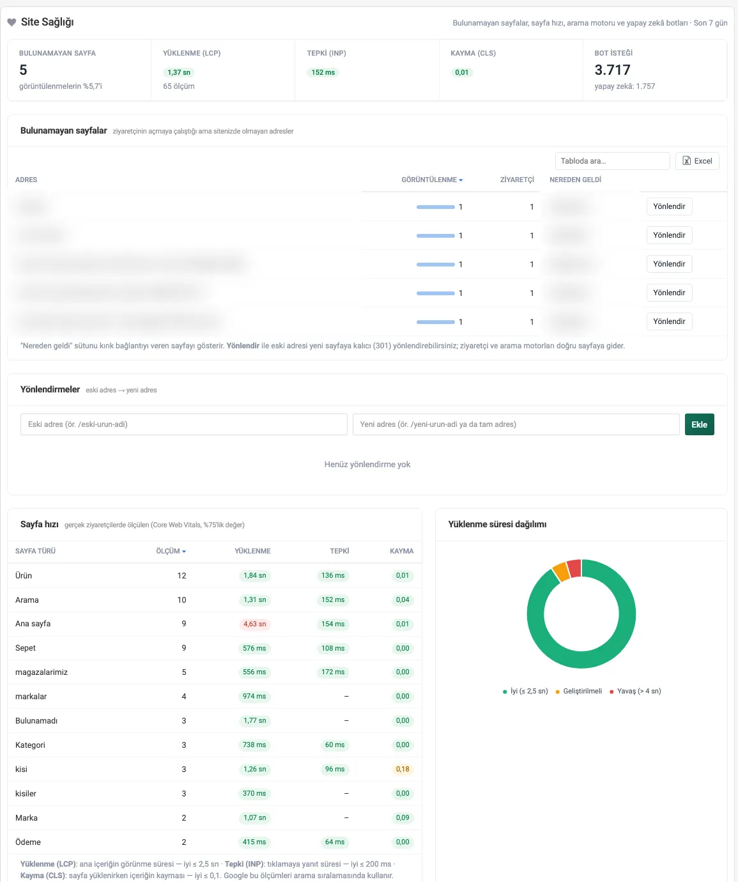Click the markalar 974 ms badge
738x882 pixels.
click(254, 697)
